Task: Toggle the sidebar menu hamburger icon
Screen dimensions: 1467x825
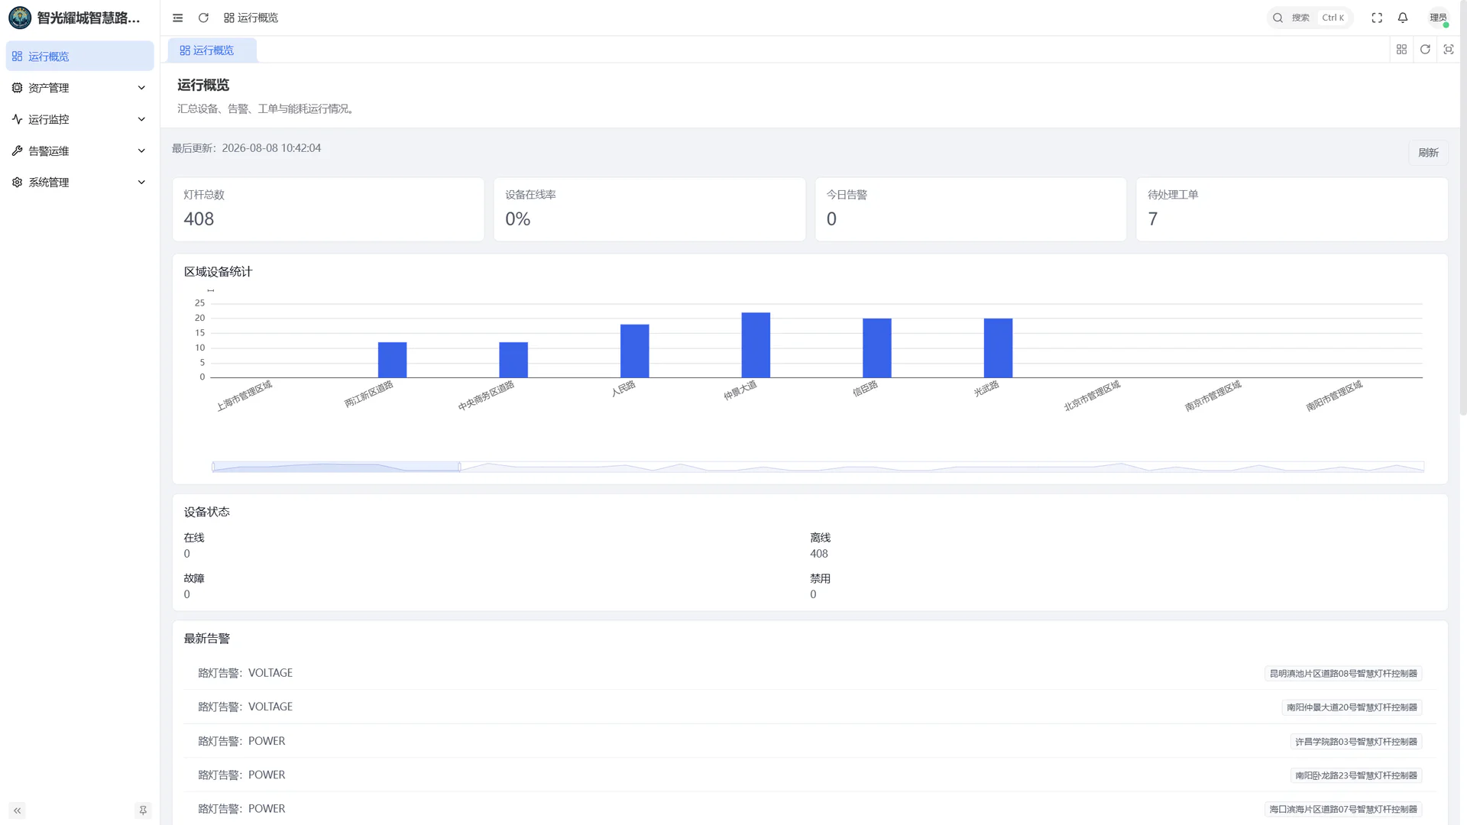Action: [177, 18]
